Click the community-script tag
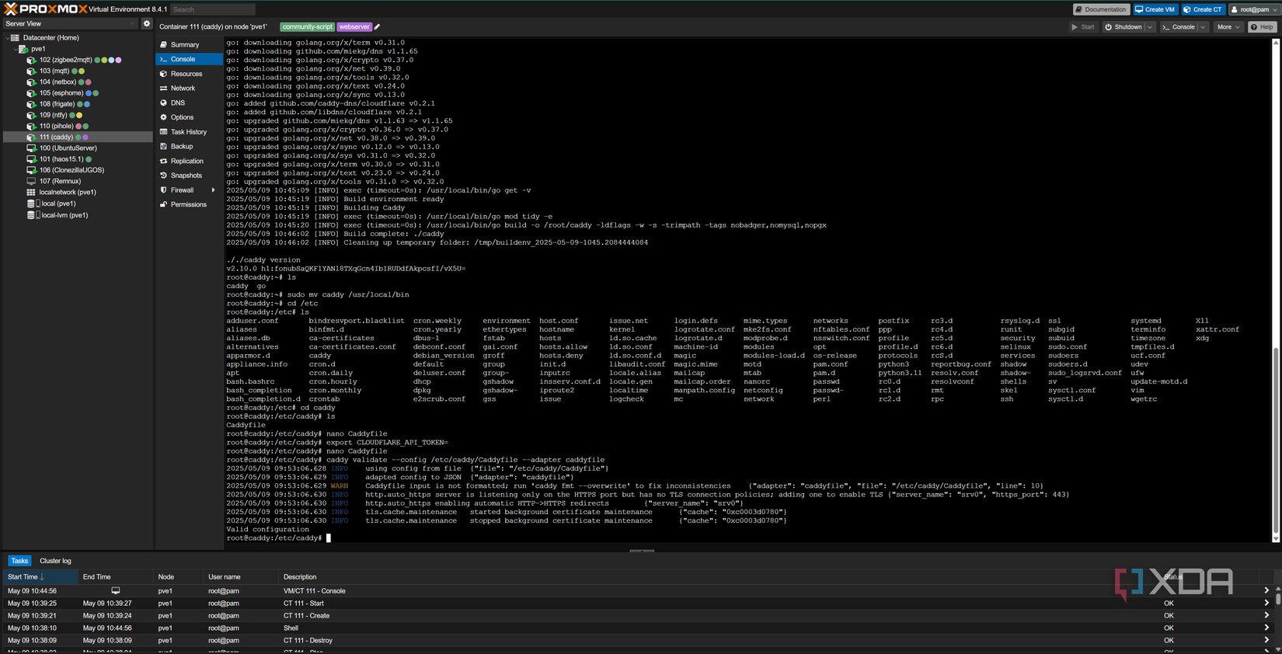The width and height of the screenshot is (1282, 654). [308, 26]
